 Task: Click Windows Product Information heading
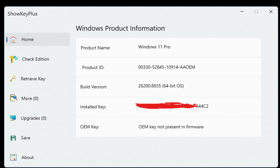[x=120, y=28]
